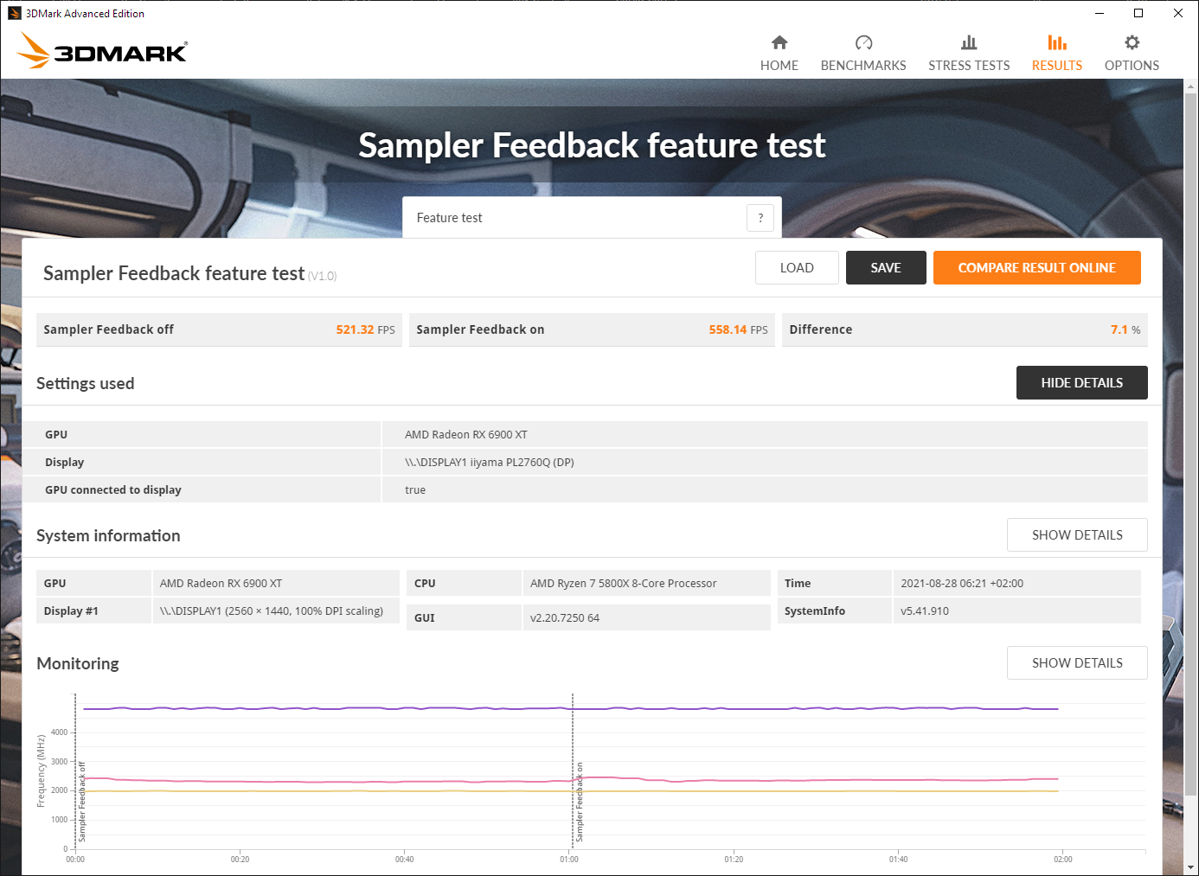Screen dimensions: 1199x876
Task: Show details for Monitoring
Action: click(x=1077, y=663)
